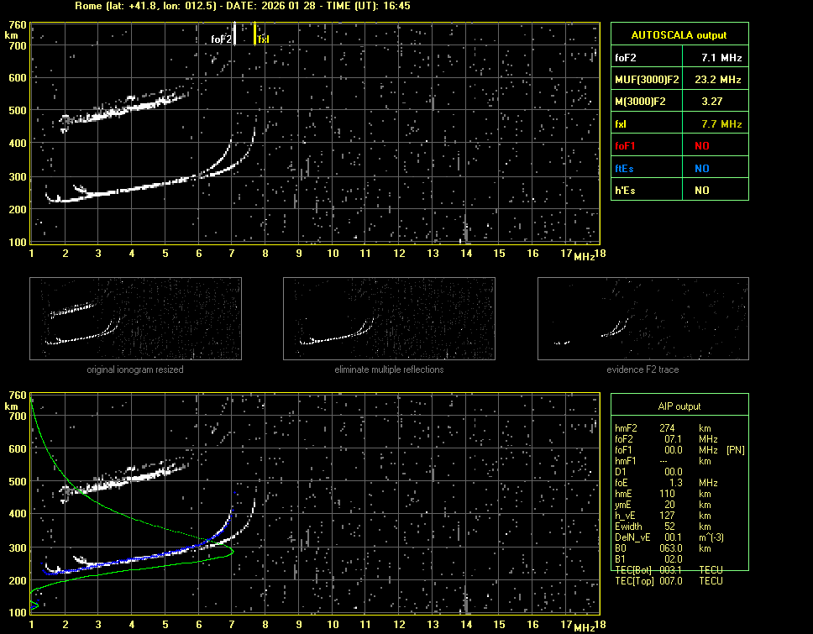Click the red foF1 label
Image resolution: width=813 pixels, height=634 pixels.
(x=627, y=146)
